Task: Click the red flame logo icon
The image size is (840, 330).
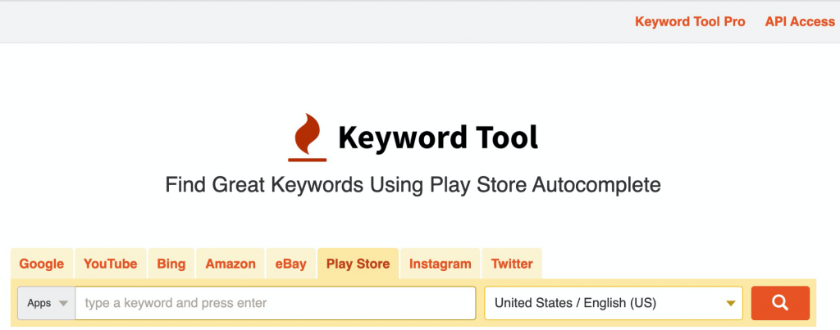Action: [308, 136]
